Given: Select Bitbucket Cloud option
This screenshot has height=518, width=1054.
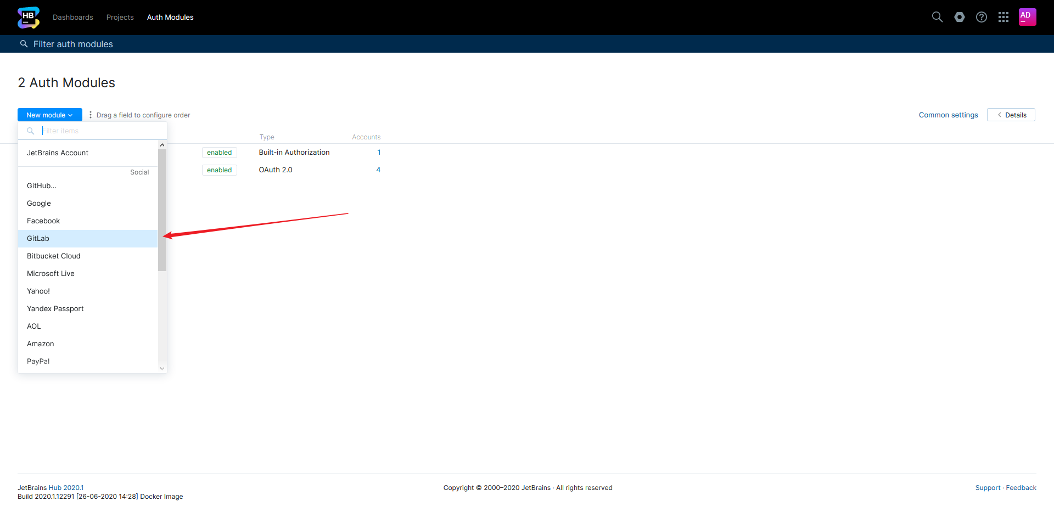Looking at the screenshot, I should point(88,256).
